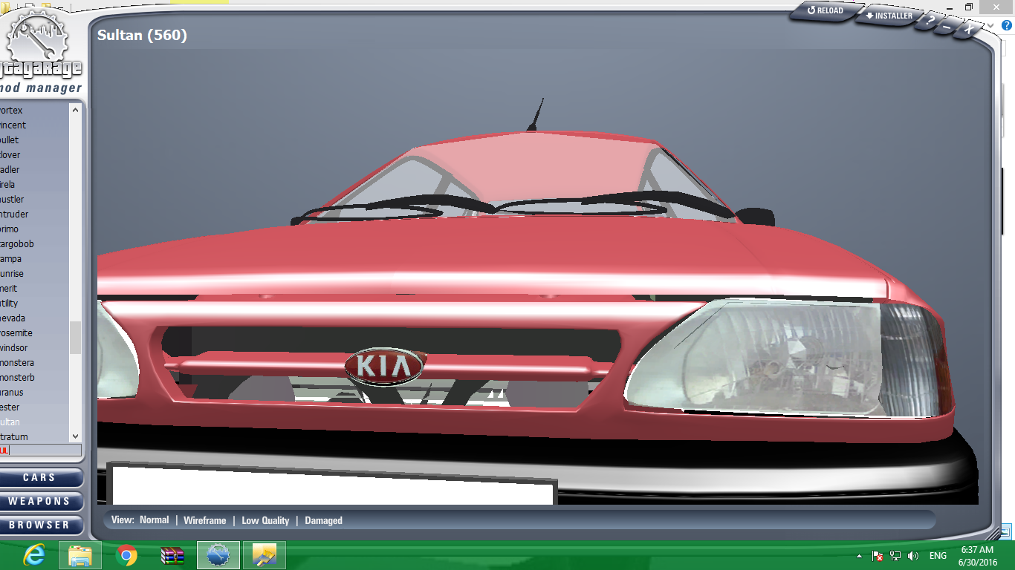1015x570 pixels.
Task: Switch view to Normal
Action: point(154,520)
